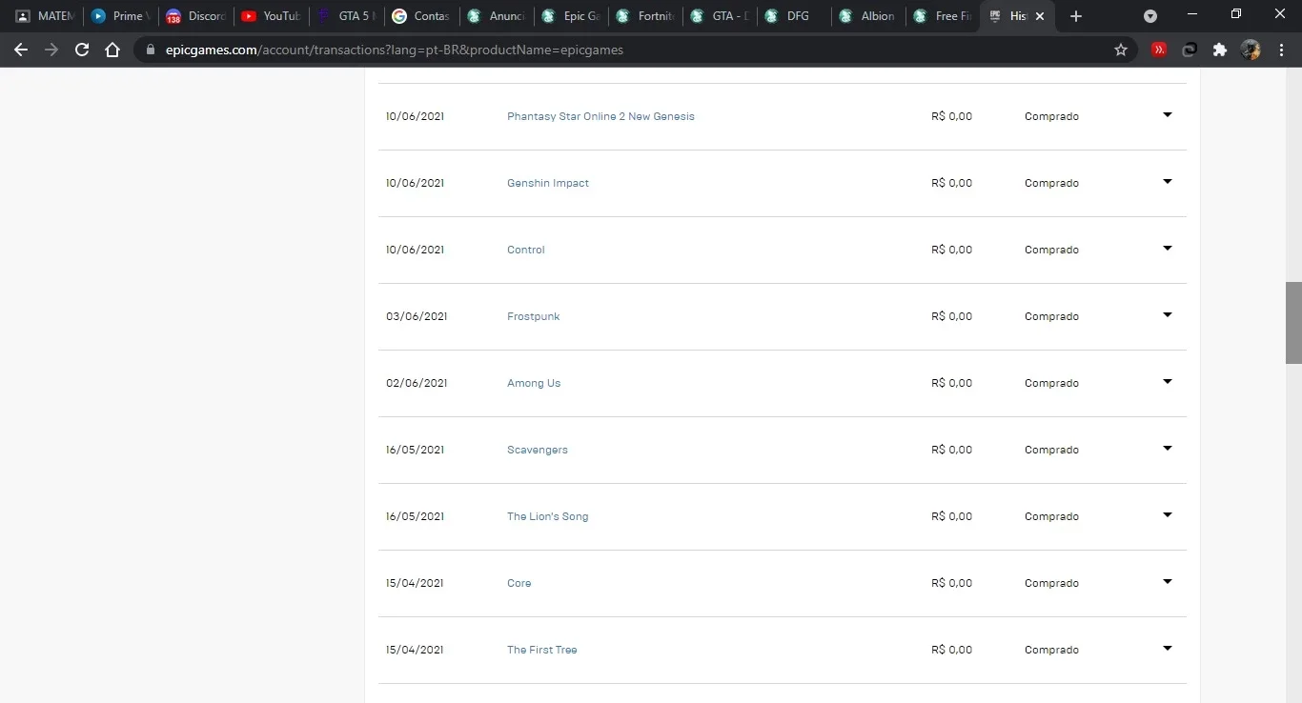The width and height of the screenshot is (1302, 703).
Task: Expand the Among Us transaction arrow
Action: click(1168, 382)
